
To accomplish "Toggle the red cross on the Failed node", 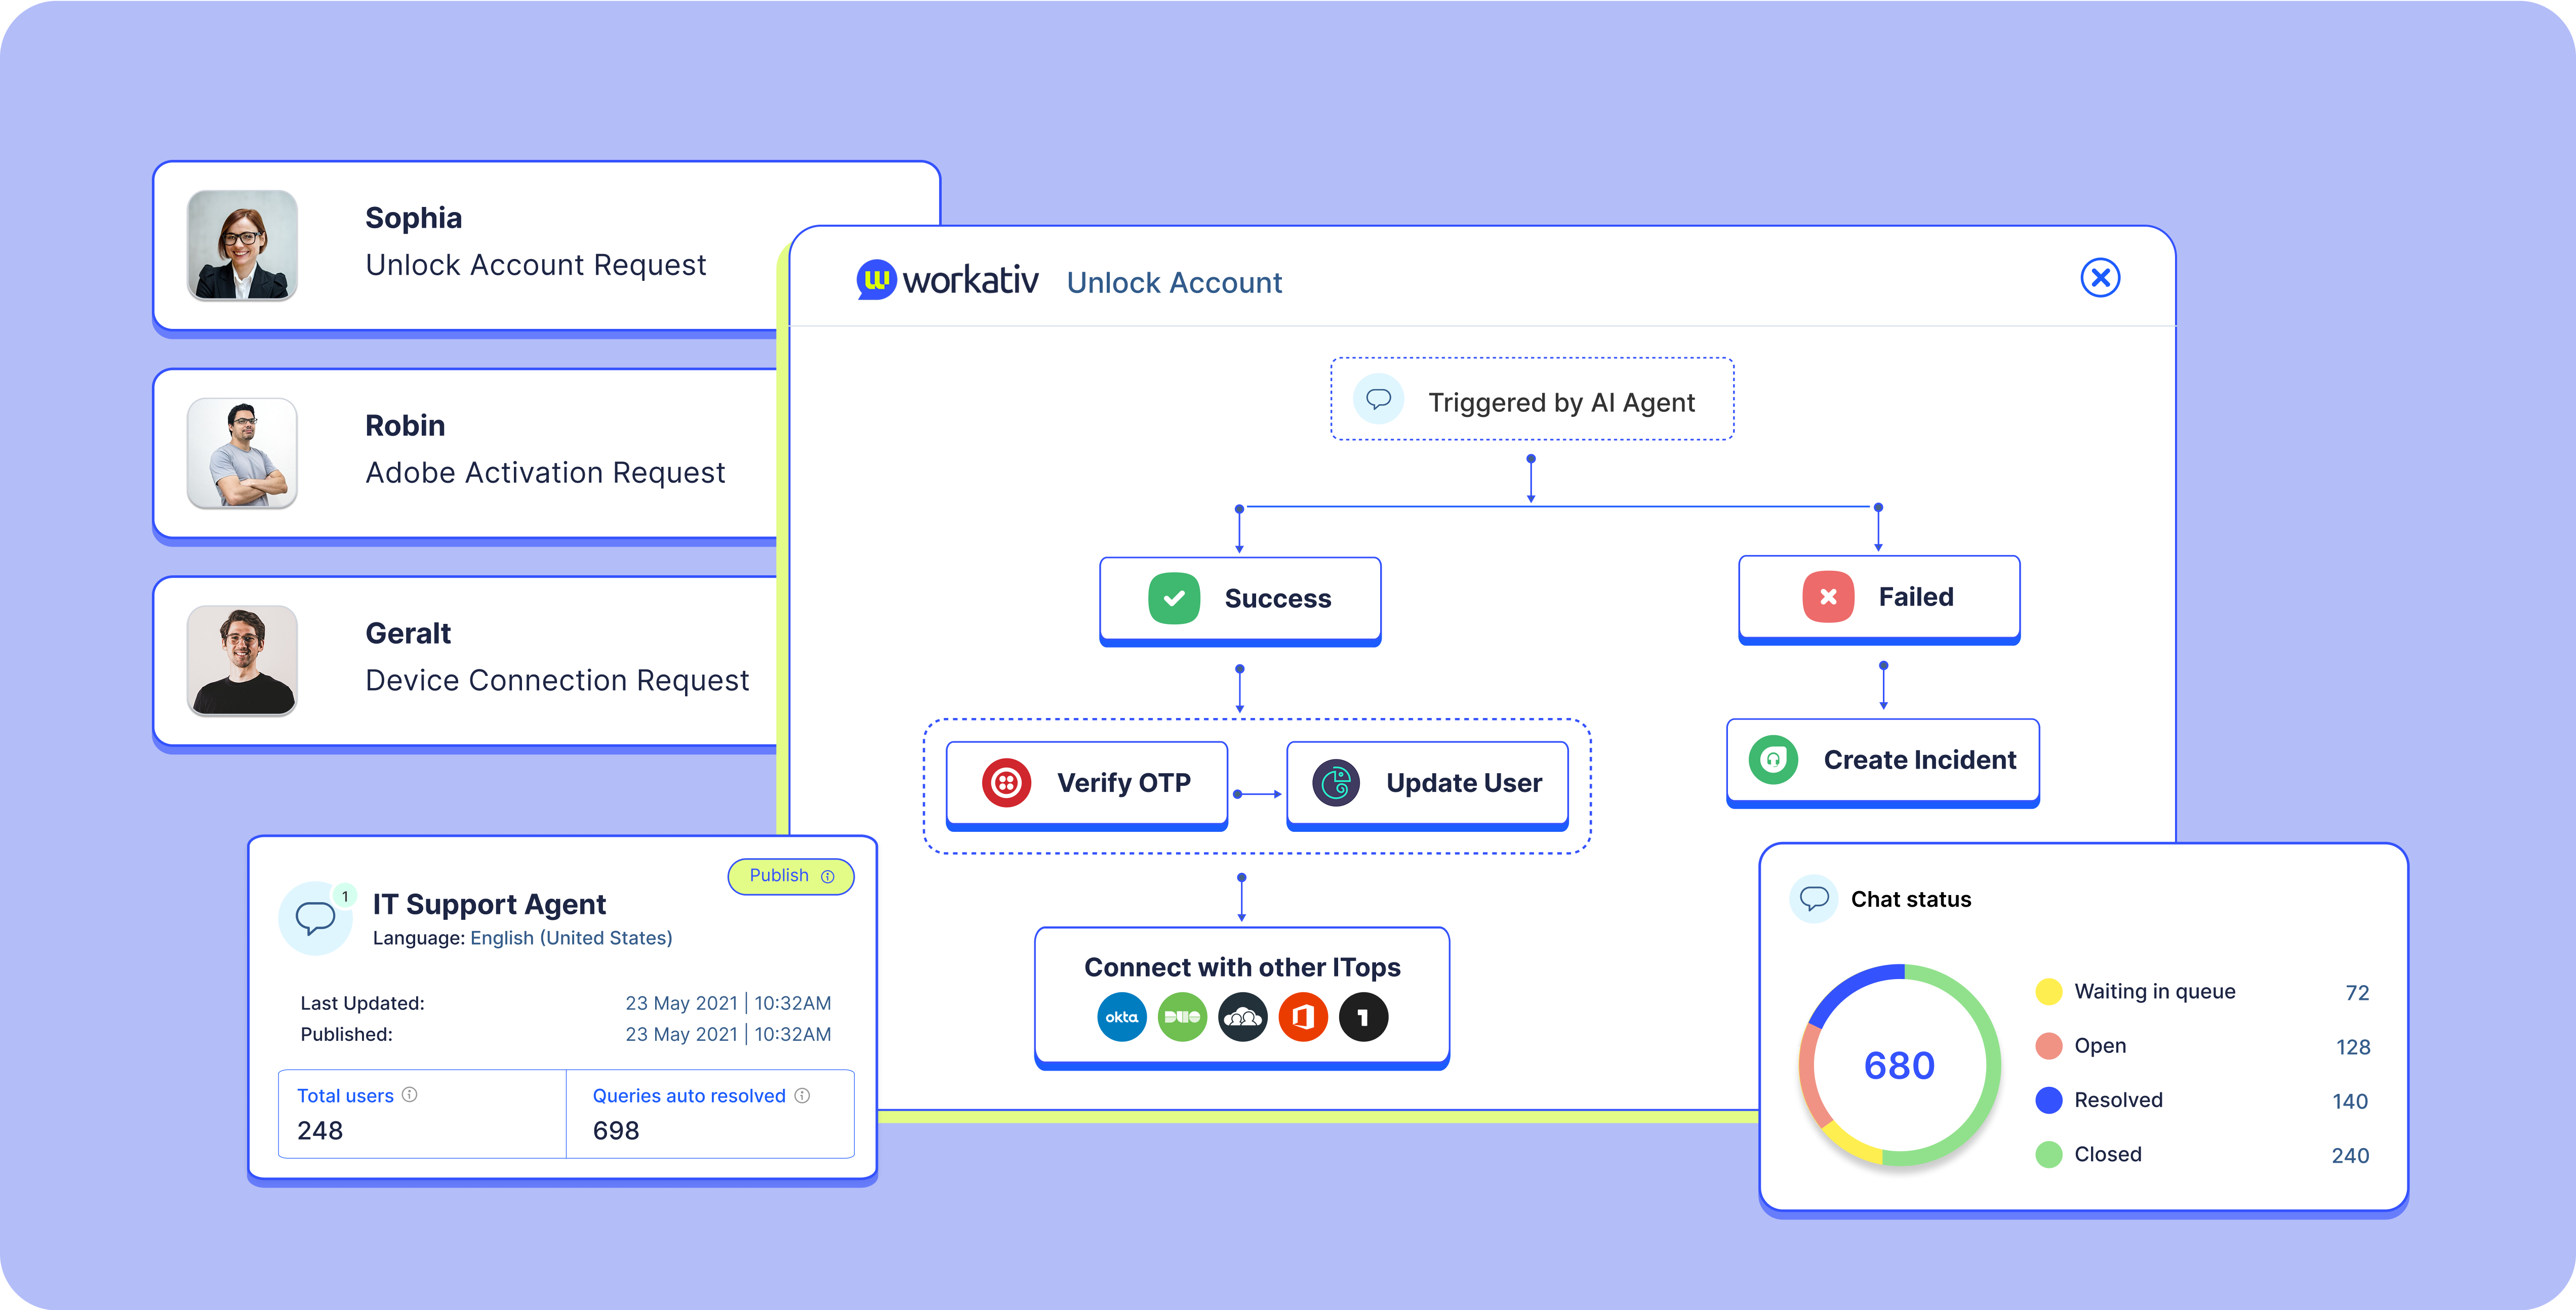I will [1828, 596].
